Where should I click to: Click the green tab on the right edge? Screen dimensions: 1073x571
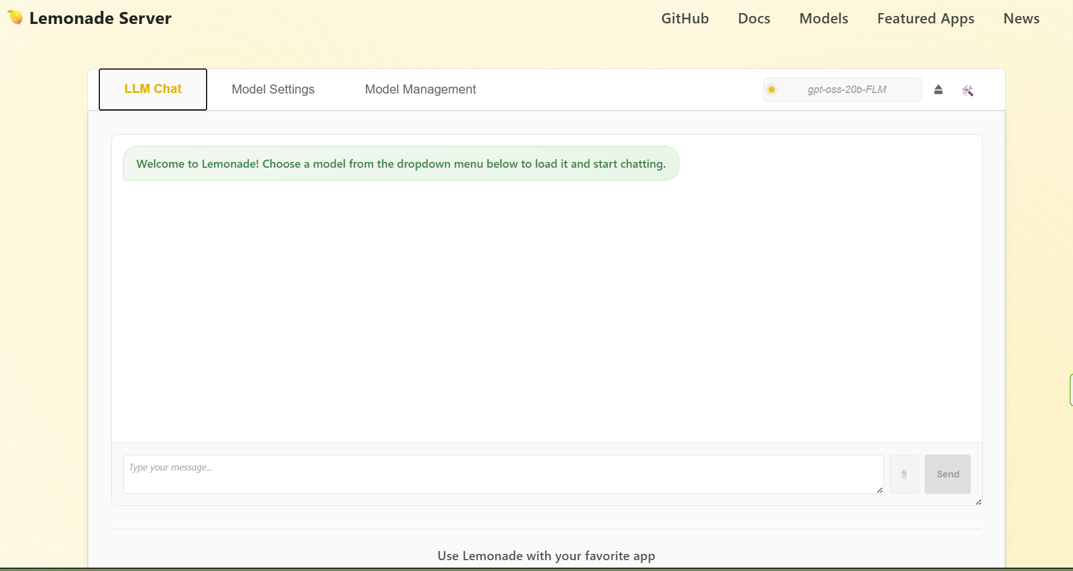click(x=1071, y=390)
